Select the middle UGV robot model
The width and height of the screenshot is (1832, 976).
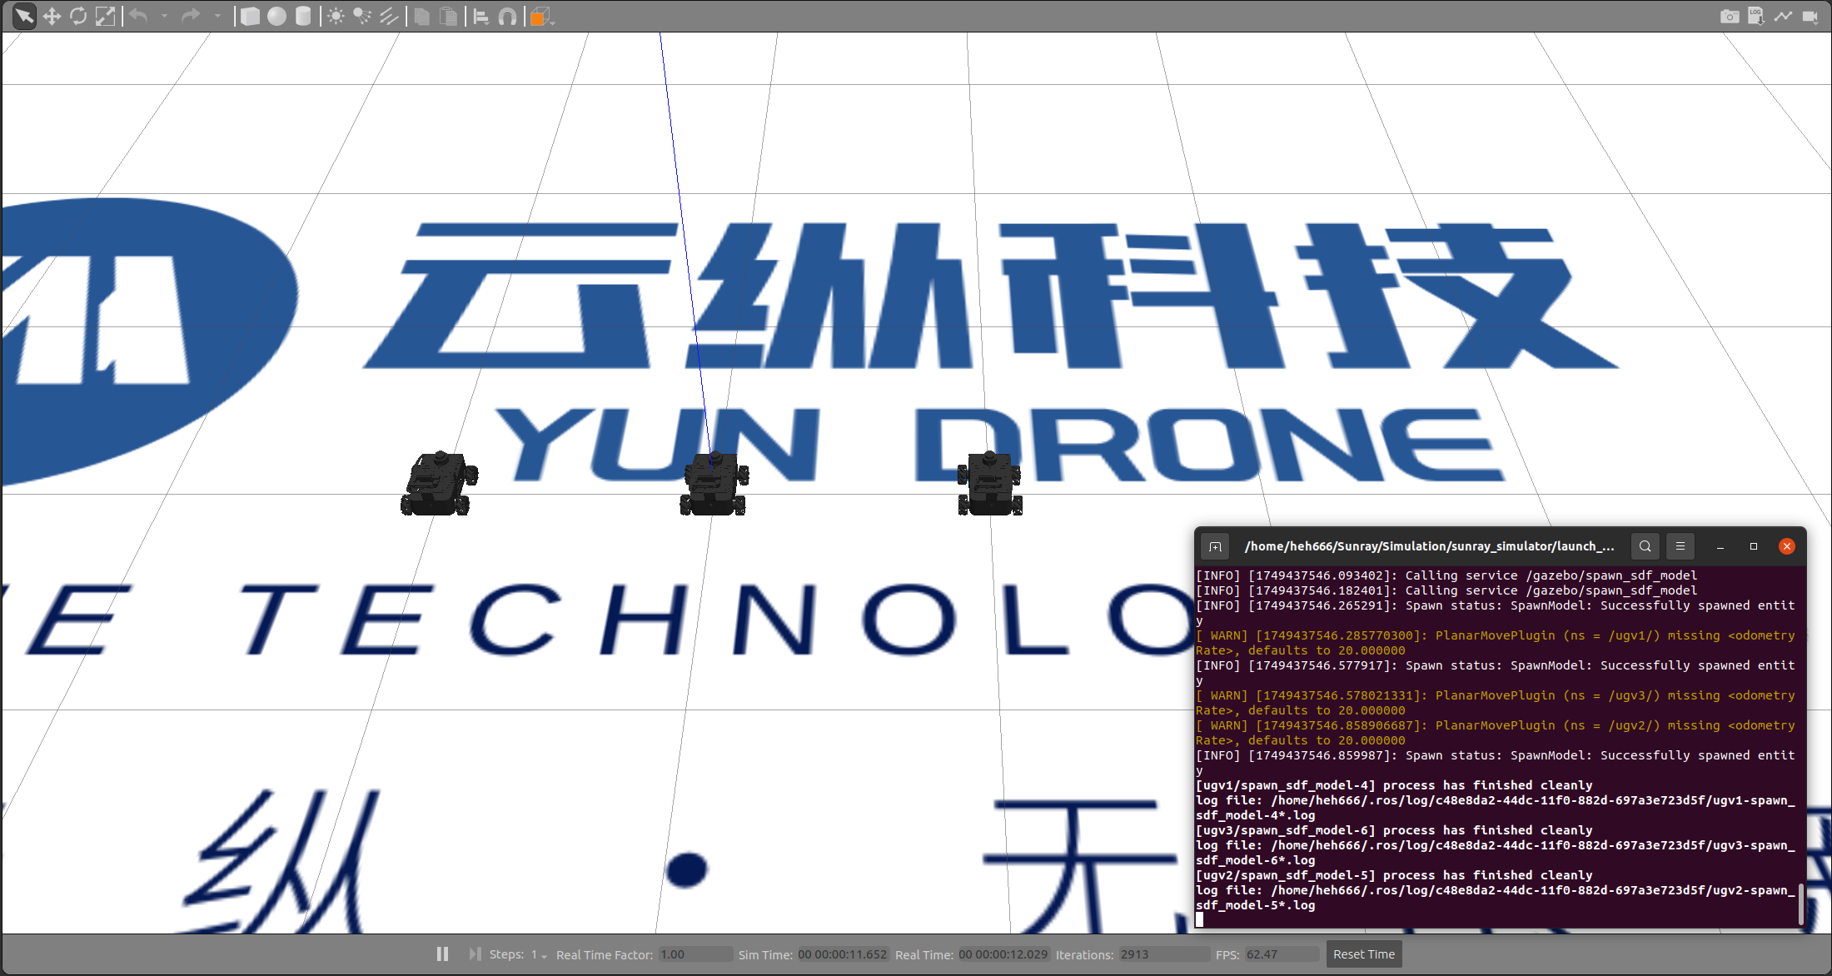pyautogui.click(x=714, y=484)
